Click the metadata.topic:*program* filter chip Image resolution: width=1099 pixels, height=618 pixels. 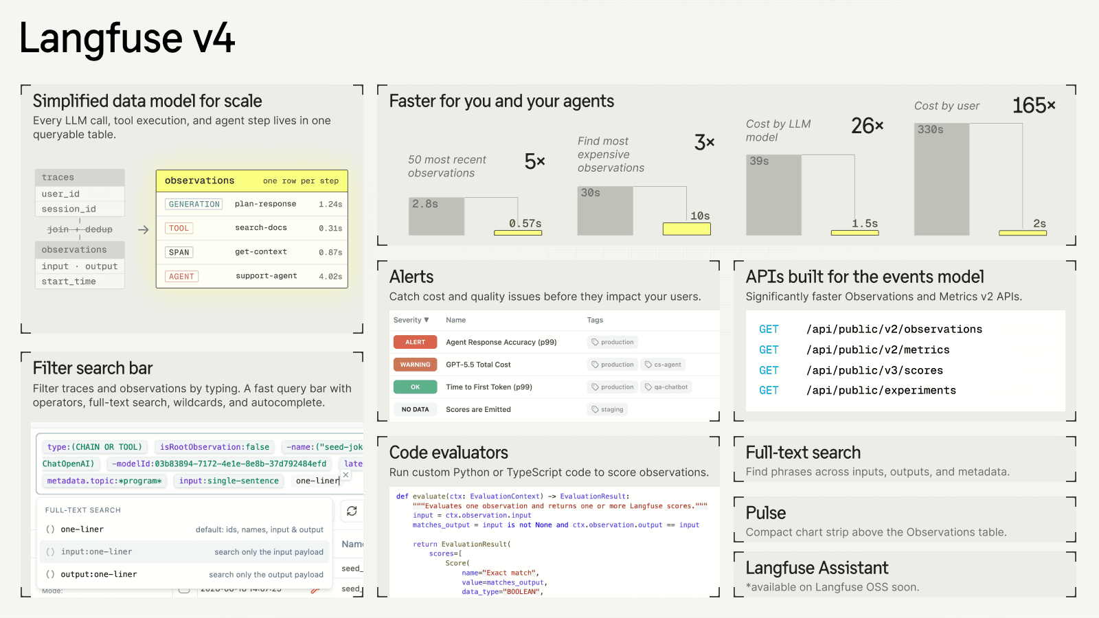click(104, 481)
